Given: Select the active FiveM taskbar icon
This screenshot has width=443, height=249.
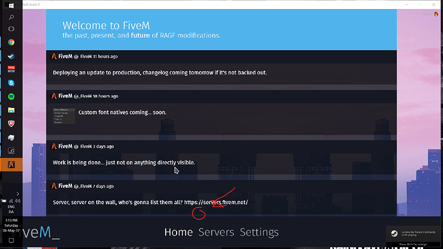Looking at the screenshot, I should point(12,164).
